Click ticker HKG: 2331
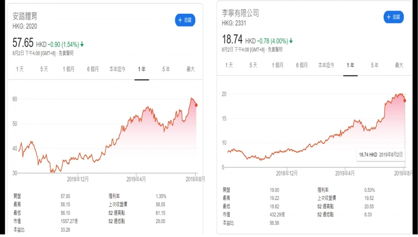This screenshot has height=237, width=418. click(x=234, y=23)
